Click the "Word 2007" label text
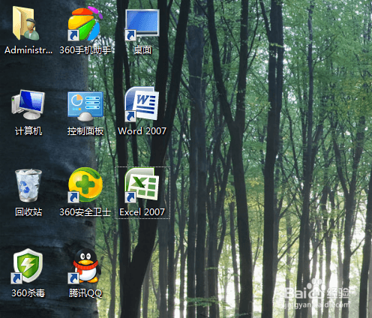The image size is (372, 318). (x=142, y=131)
